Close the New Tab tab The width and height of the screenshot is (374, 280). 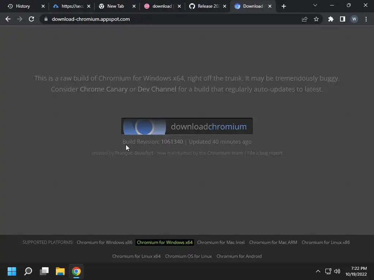pyautogui.click(x=134, y=6)
